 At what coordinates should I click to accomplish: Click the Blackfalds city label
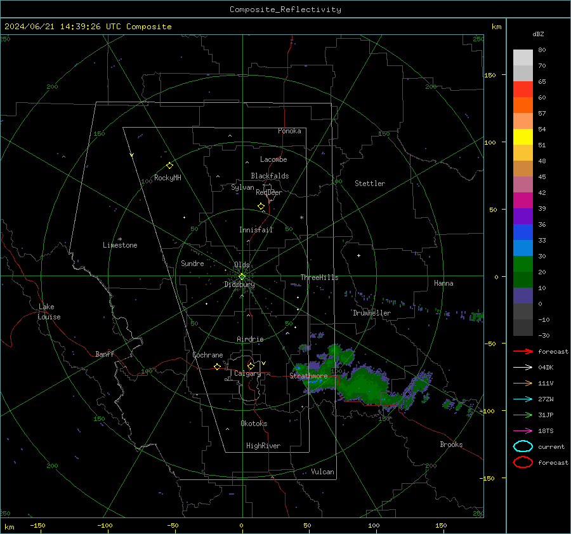coord(270,176)
